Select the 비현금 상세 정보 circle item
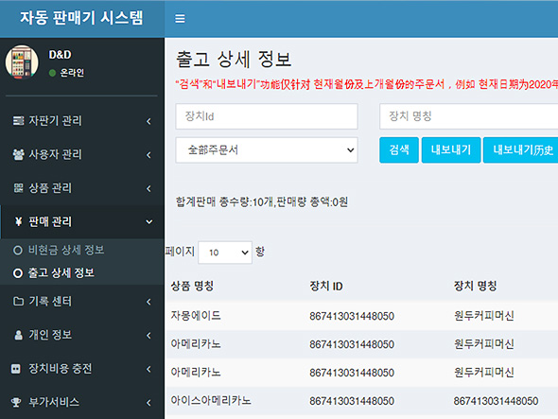Screen dimensions: 558x419 click(59, 251)
